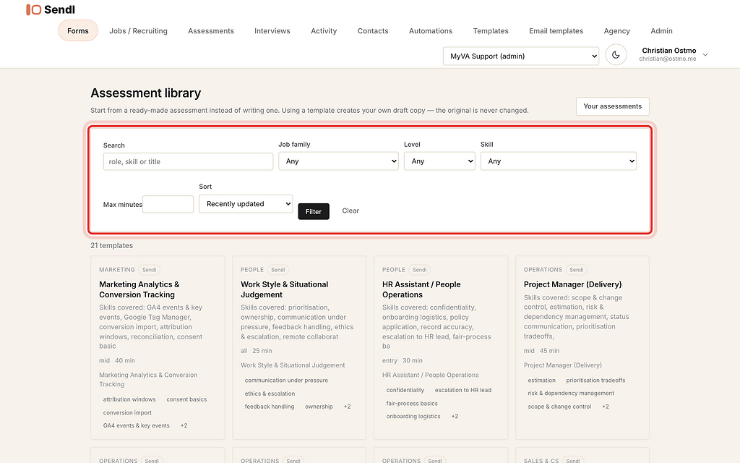Open Marketing Analytics & Conversion Tracking card title
Screen dimensions: 740x463
[x=139, y=289]
